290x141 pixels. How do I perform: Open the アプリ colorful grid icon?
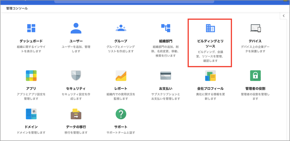click(31, 75)
